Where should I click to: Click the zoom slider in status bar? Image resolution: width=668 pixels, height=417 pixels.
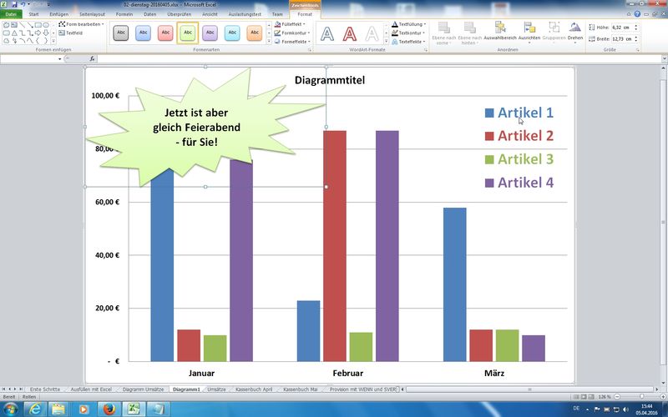(641, 397)
